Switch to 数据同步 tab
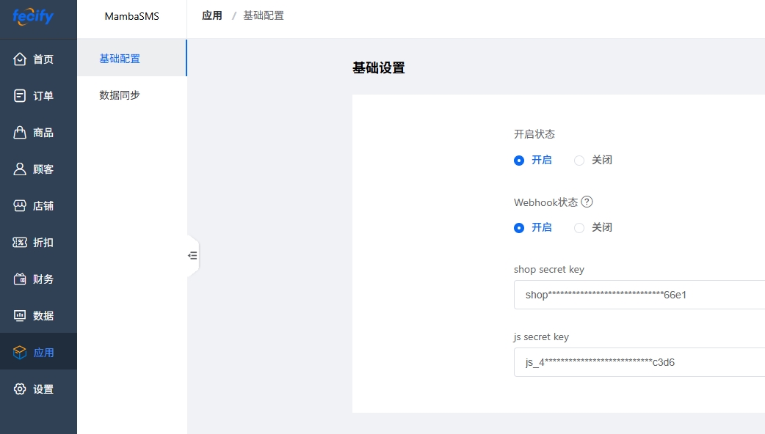The height and width of the screenshot is (434, 765). 120,95
